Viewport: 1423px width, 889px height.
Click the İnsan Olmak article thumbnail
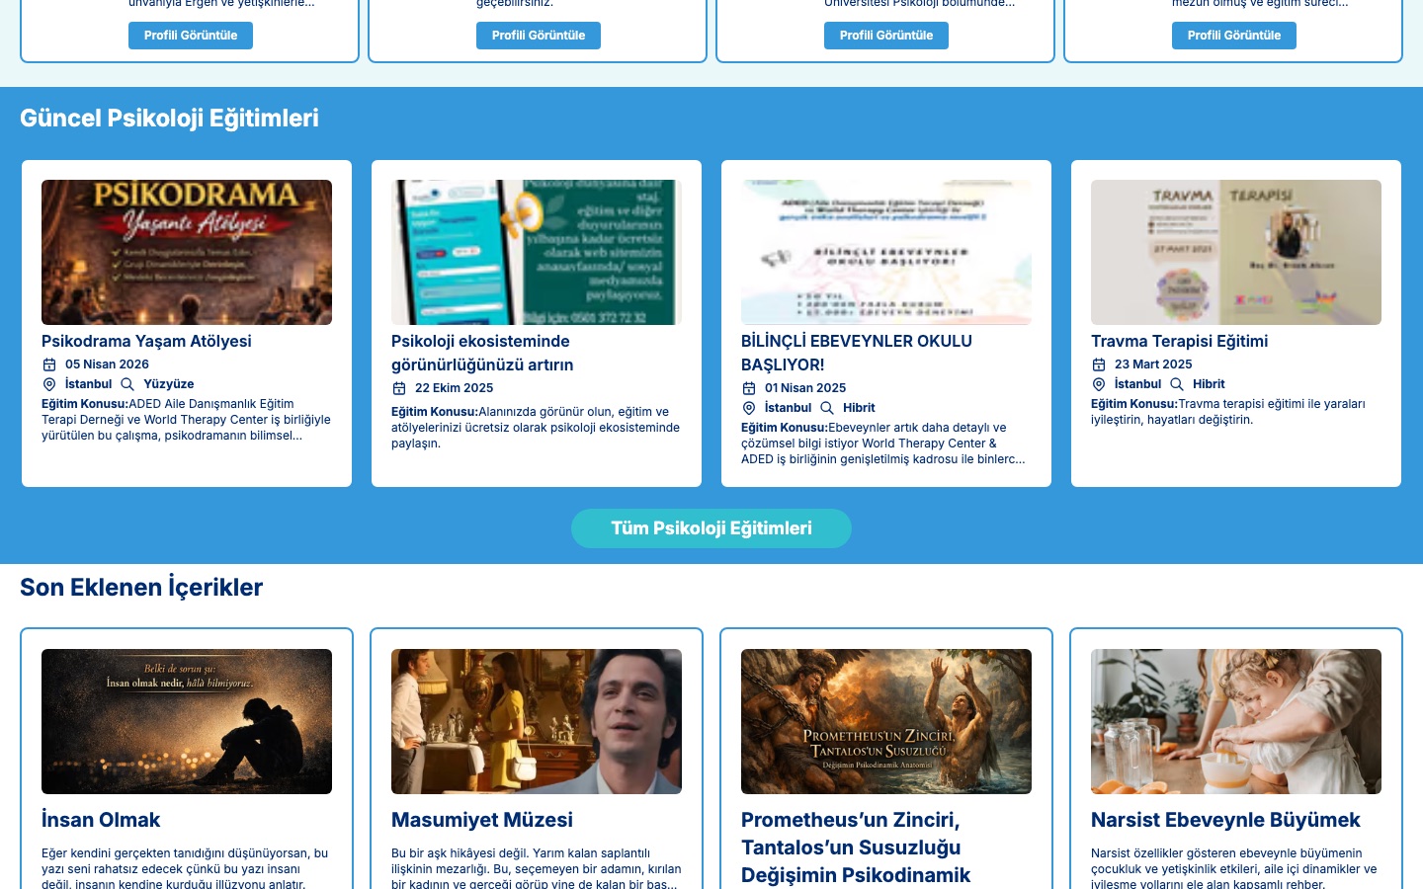187,721
